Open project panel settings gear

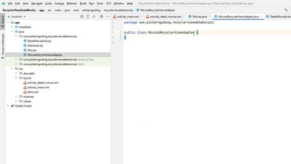coord(101,16)
